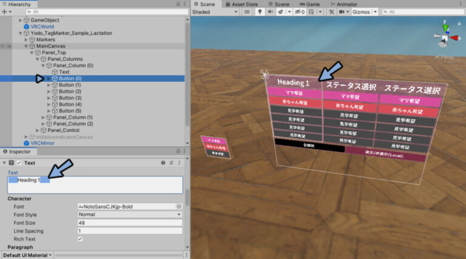Viewport: 466px width, 259px height.
Task: Open component editor tools icon
Action: click(331, 12)
